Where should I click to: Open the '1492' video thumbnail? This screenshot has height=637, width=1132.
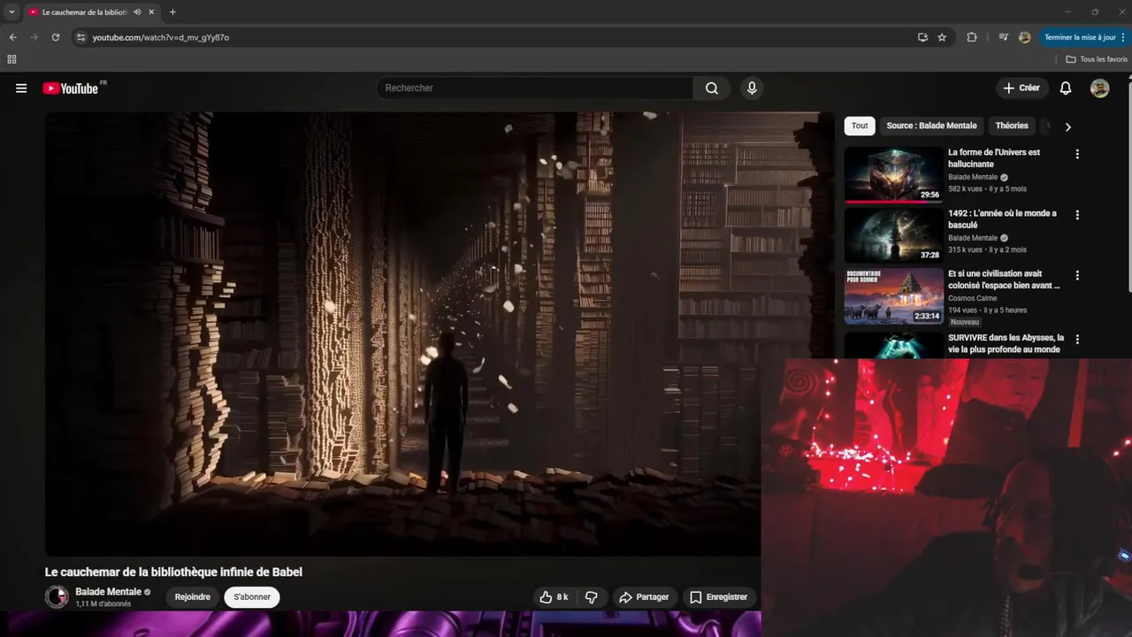pos(893,235)
